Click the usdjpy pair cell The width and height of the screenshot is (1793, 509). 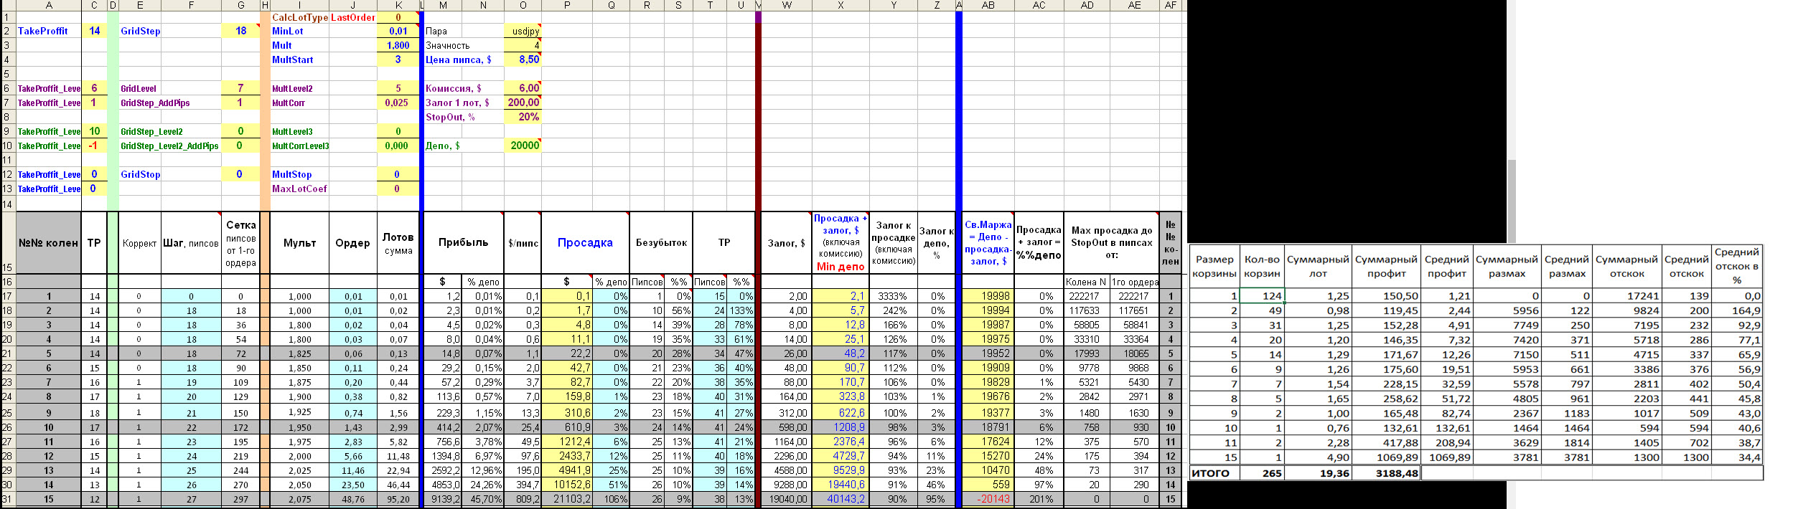523,31
